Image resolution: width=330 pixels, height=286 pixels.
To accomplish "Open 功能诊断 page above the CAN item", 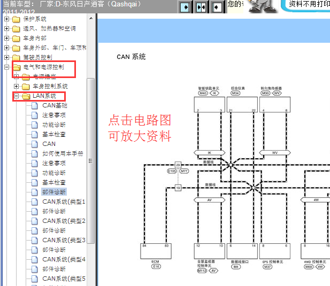I will (x=54, y=125).
